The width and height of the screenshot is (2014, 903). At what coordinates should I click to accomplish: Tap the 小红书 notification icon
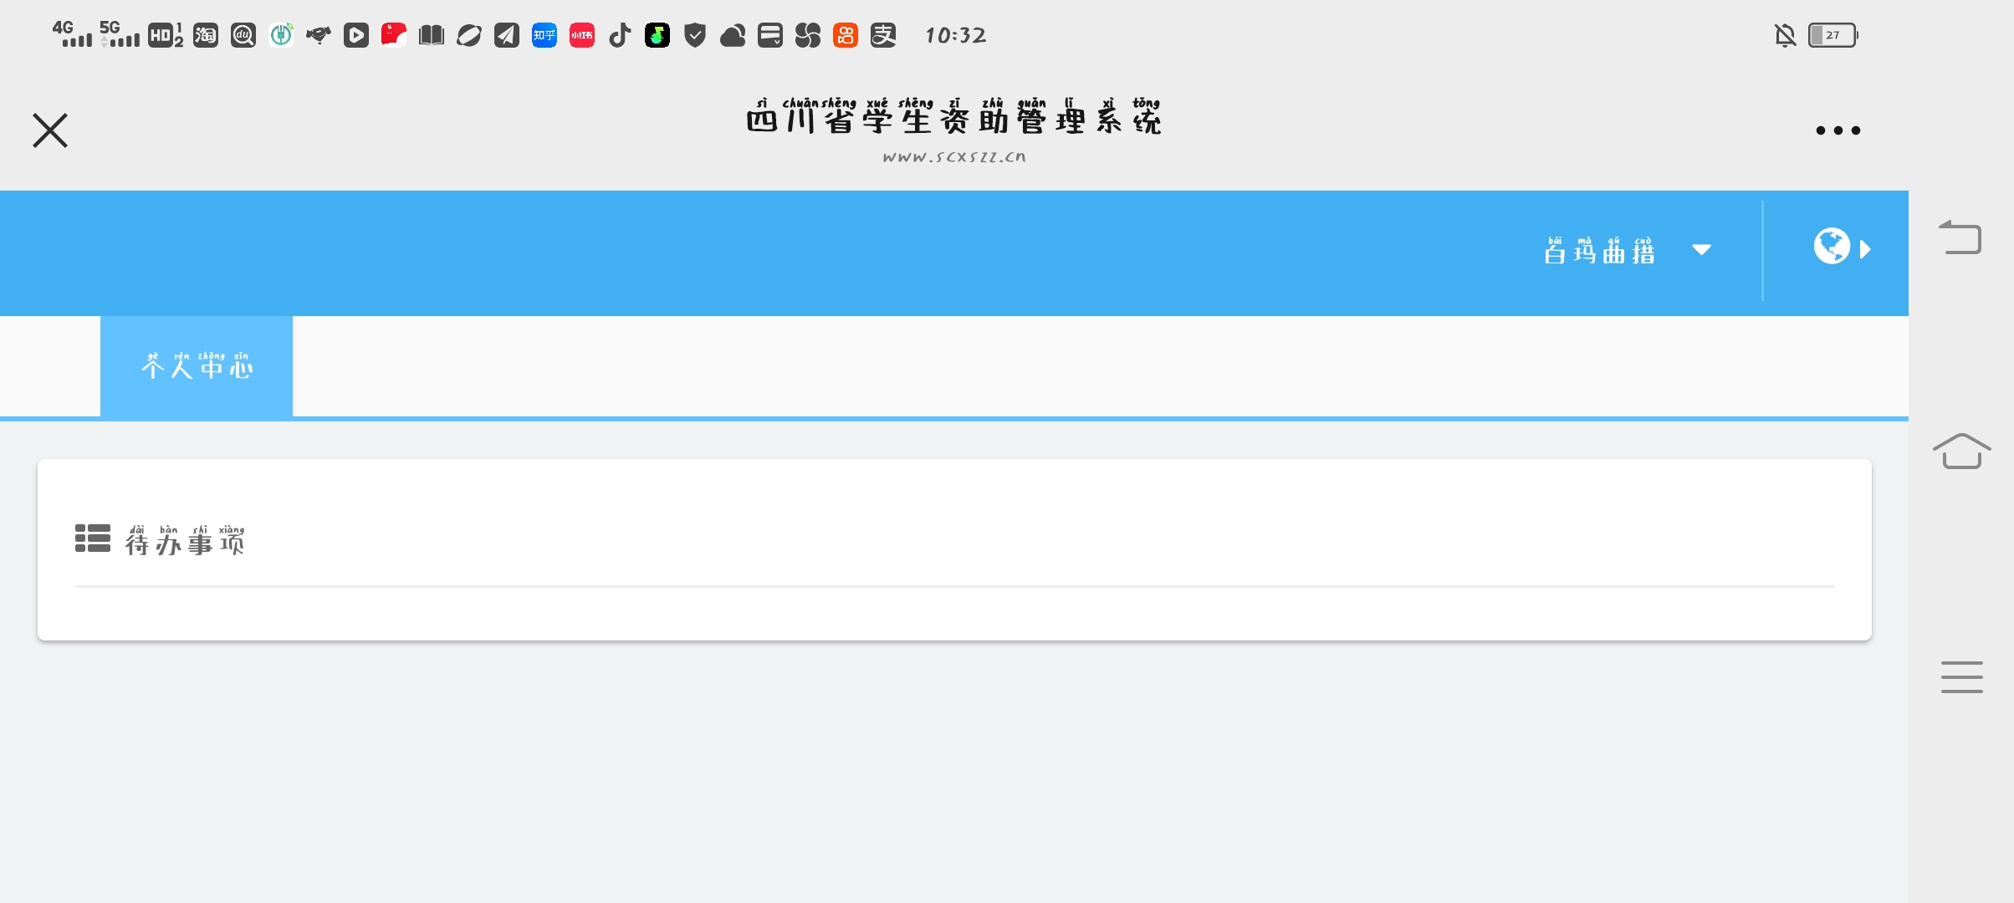[582, 35]
